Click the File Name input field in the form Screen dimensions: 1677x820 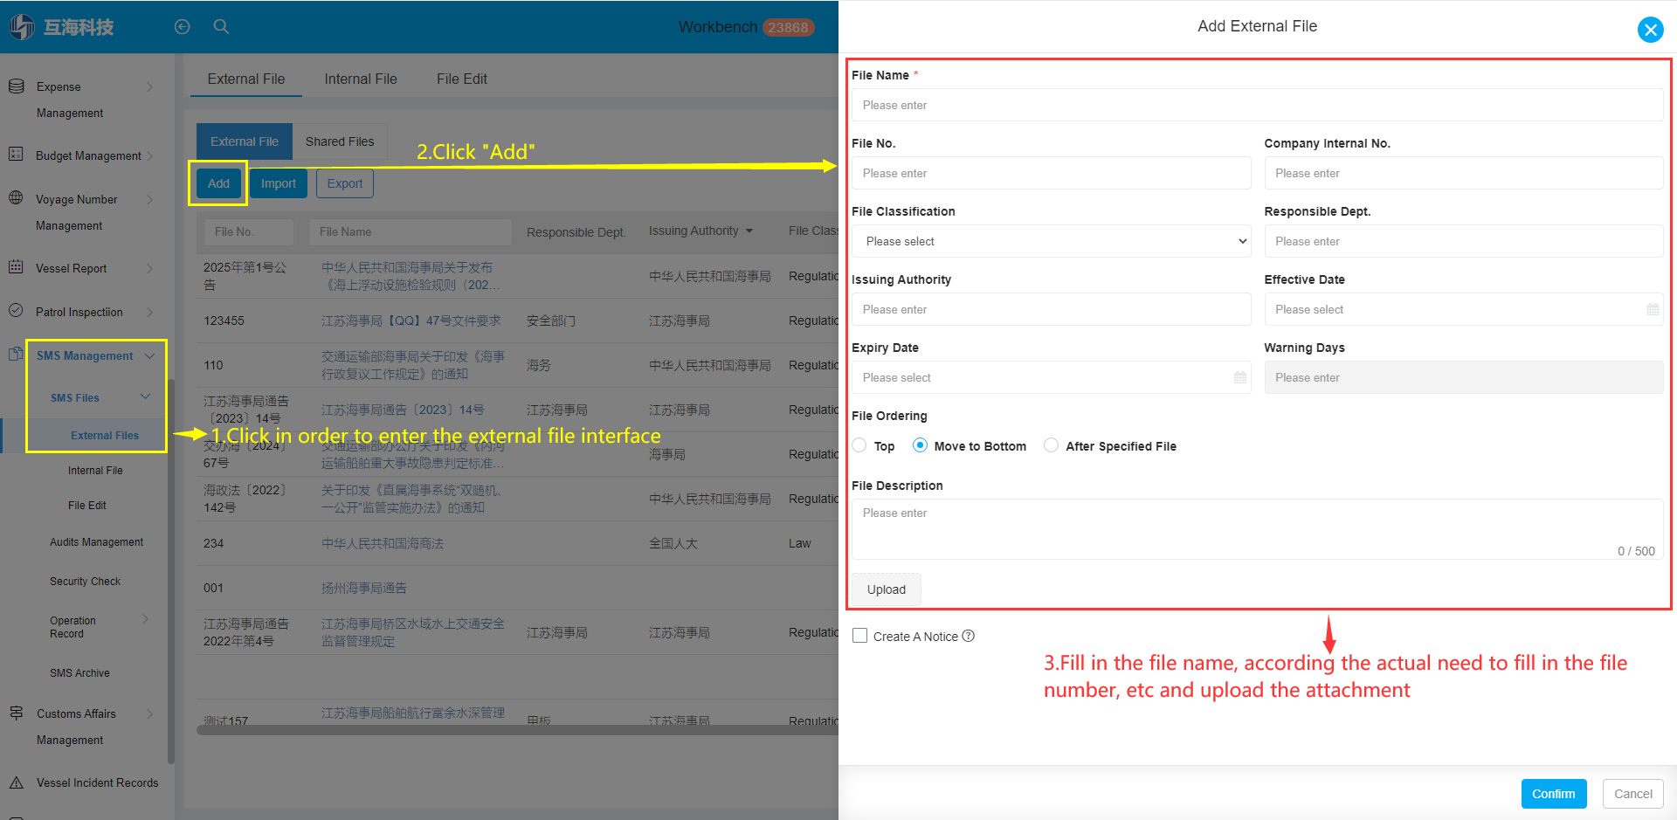coord(1258,105)
